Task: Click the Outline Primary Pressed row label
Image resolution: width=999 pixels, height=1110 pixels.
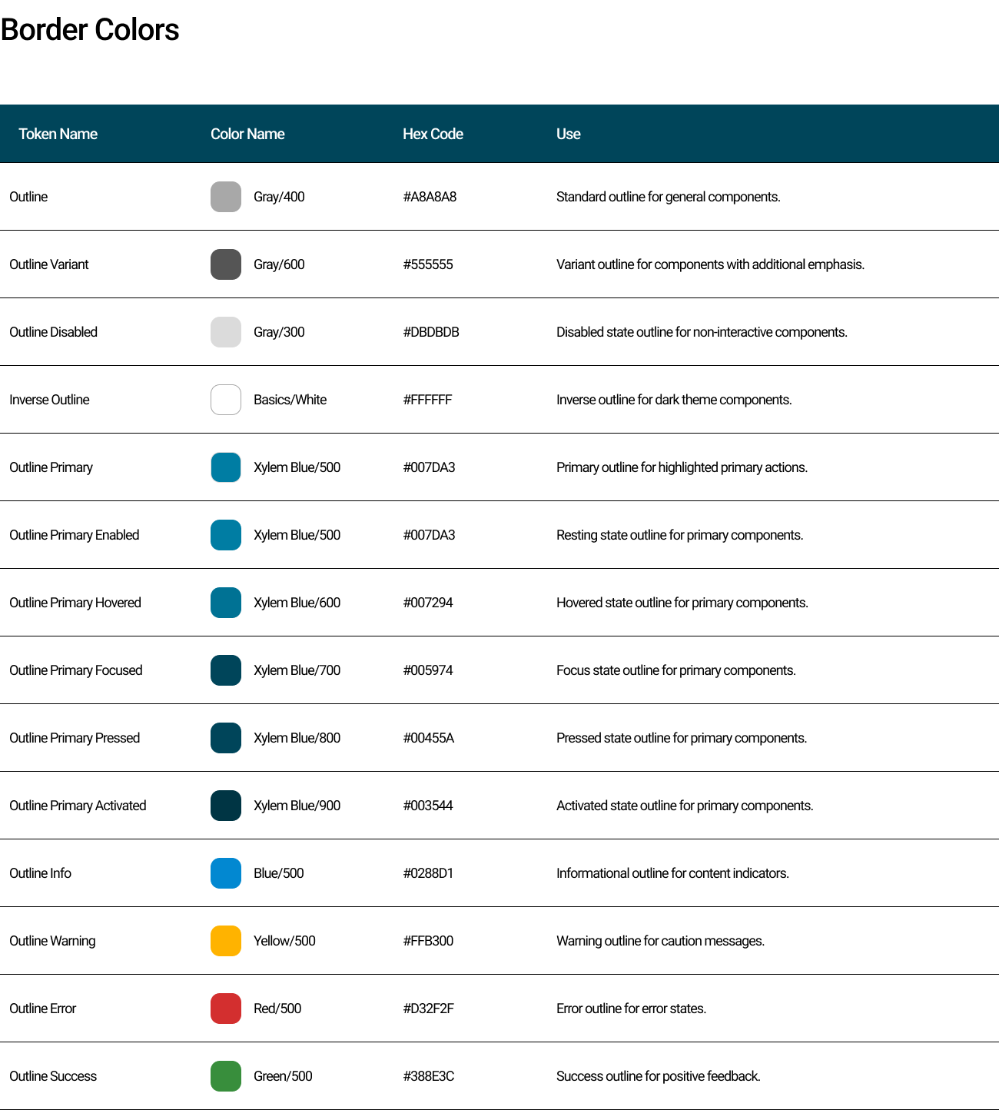Action: (75, 738)
